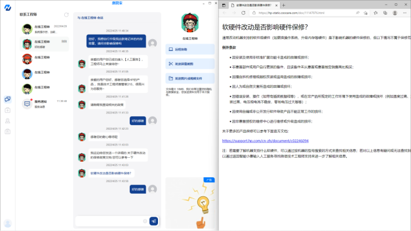The height and width of the screenshot is (231, 411).
Task: Go forward in the browser
Action: (x=234, y=13)
